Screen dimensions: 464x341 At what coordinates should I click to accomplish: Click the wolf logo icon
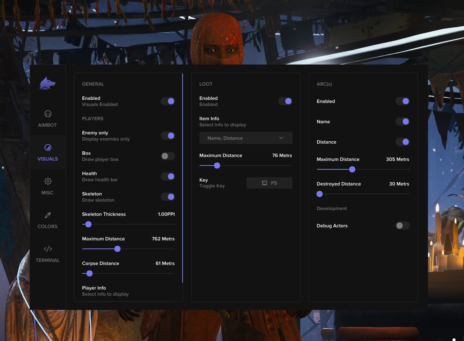48,83
